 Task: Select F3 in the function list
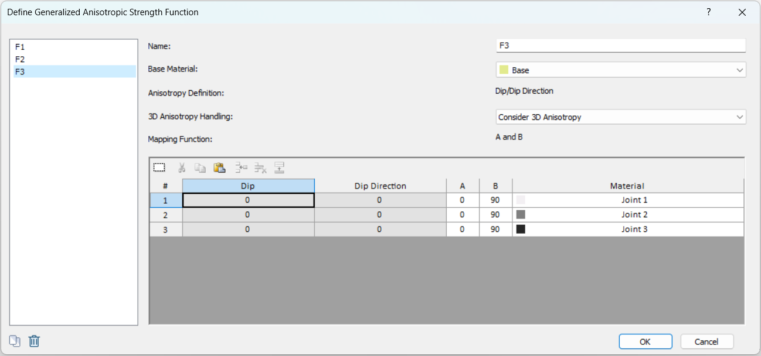point(74,71)
